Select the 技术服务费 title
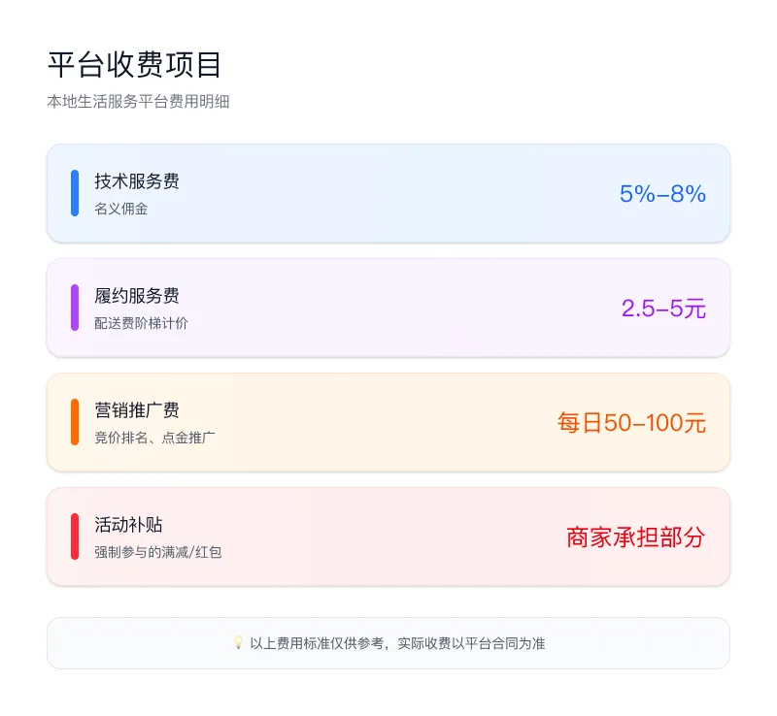Screen dimensions: 777x716 coord(137,181)
